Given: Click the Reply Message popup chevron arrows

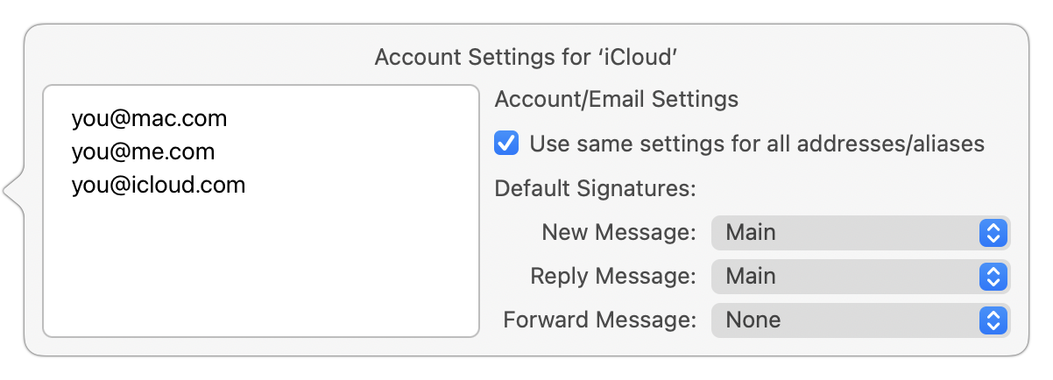Looking at the screenshot, I should click(993, 277).
